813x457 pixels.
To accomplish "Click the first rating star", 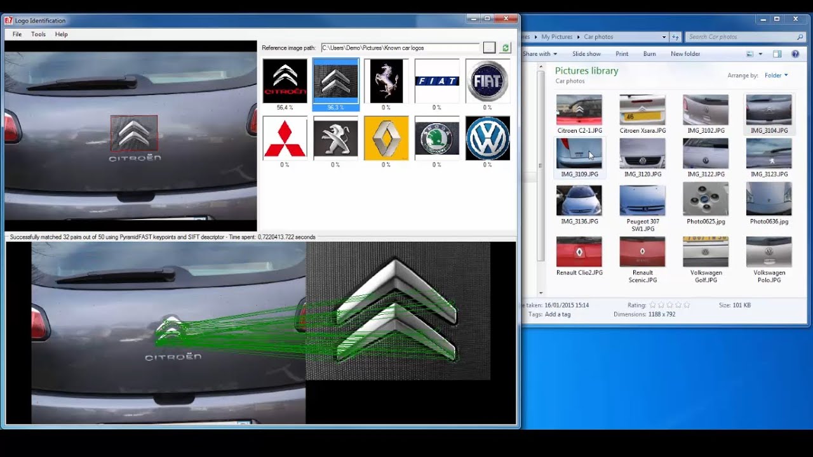I will click(x=653, y=305).
